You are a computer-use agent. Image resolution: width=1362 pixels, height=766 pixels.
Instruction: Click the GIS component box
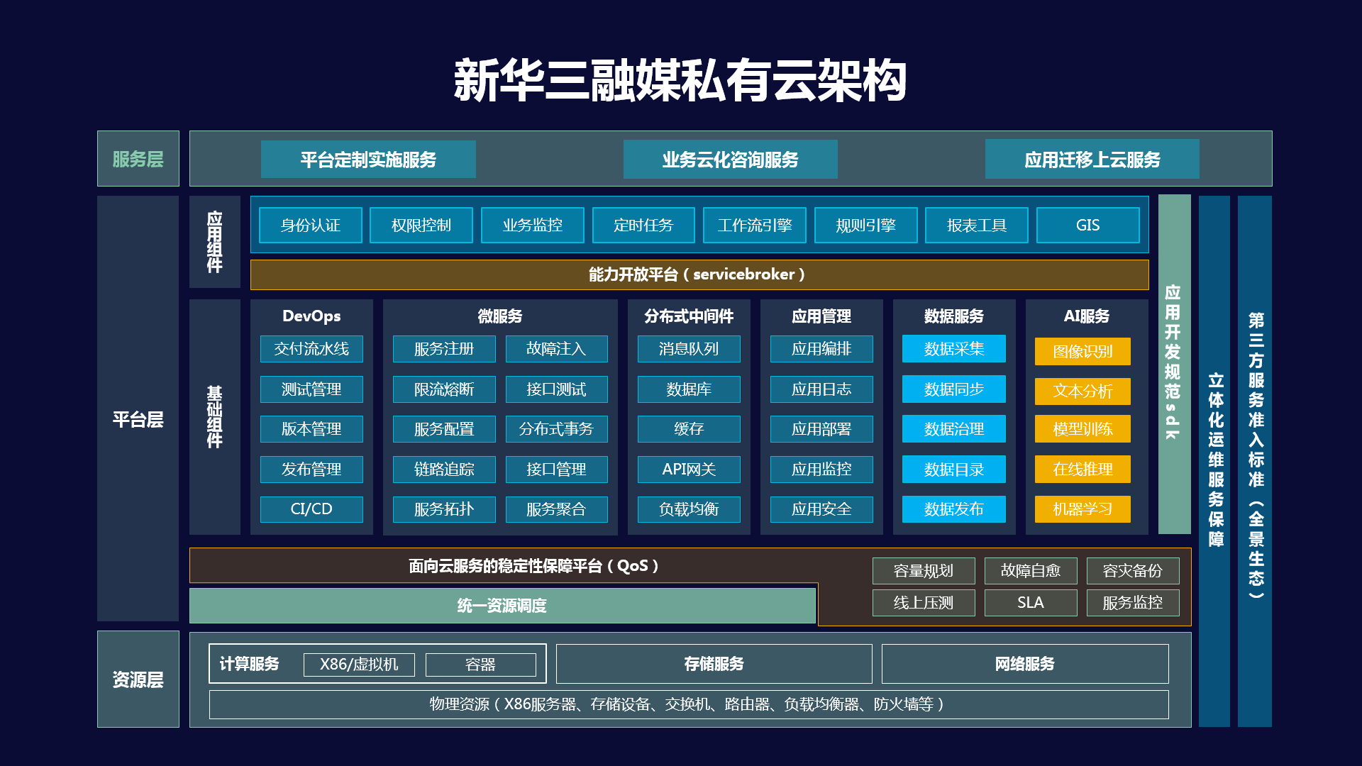point(1088,225)
